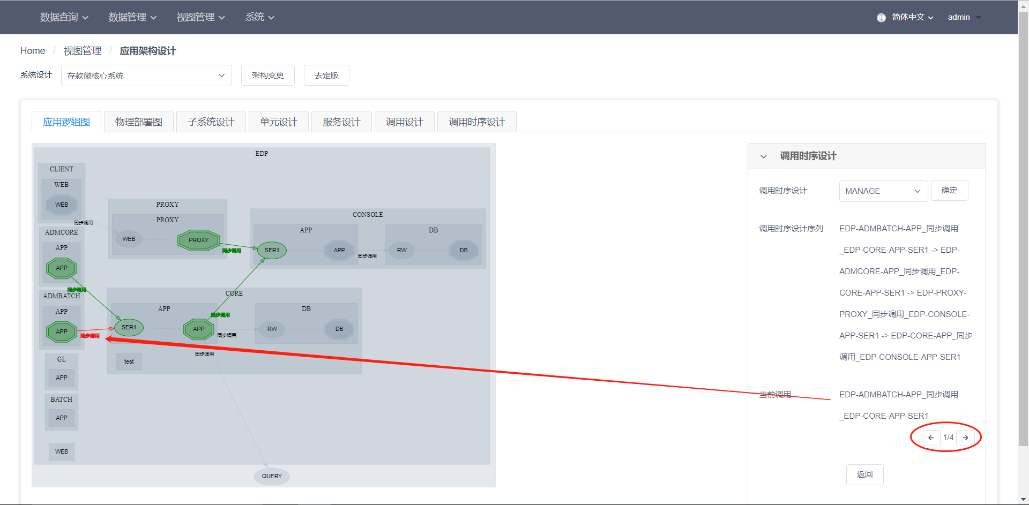Click the 视图管理 breadcrumb link
The height and width of the screenshot is (505, 1029).
click(x=83, y=51)
